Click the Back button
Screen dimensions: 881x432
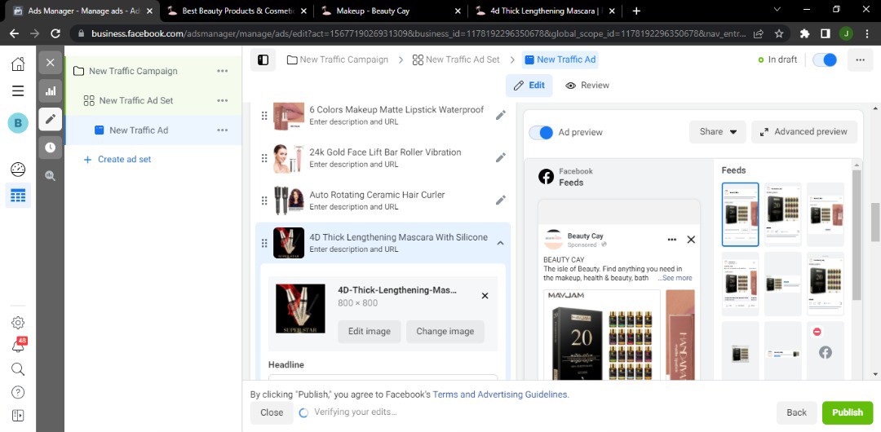click(x=796, y=412)
